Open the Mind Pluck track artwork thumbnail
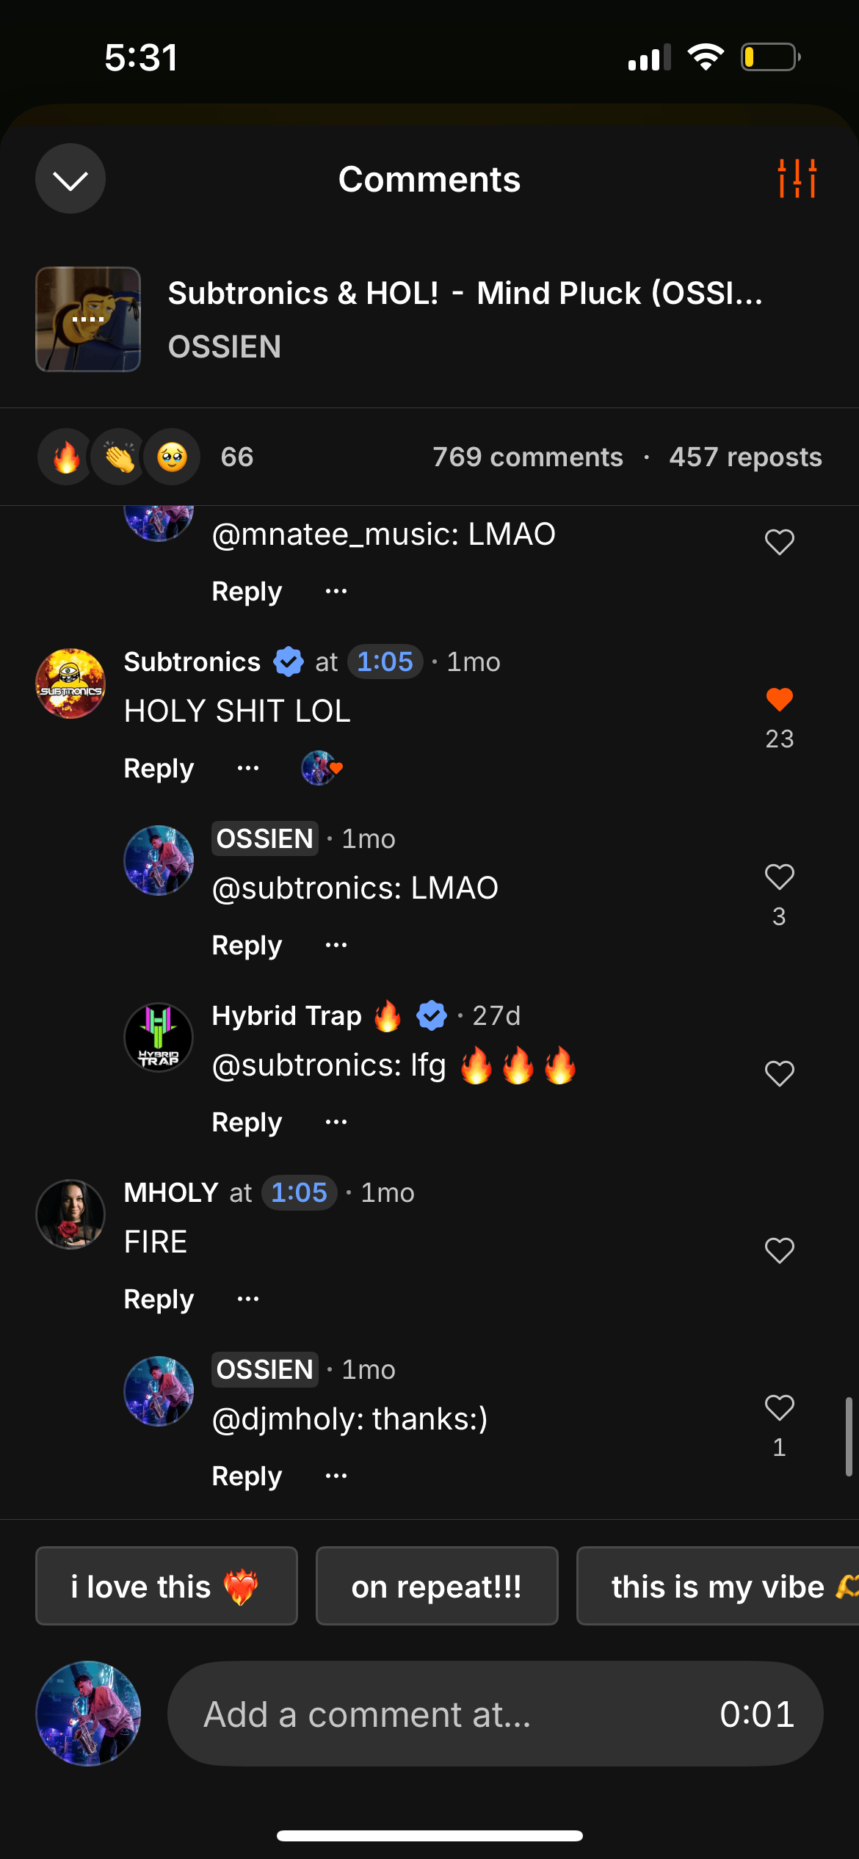Image resolution: width=859 pixels, height=1859 pixels. (x=88, y=319)
